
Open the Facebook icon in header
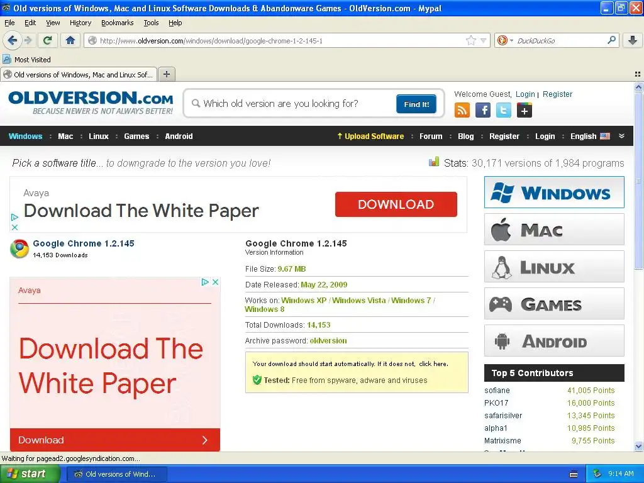(x=482, y=110)
